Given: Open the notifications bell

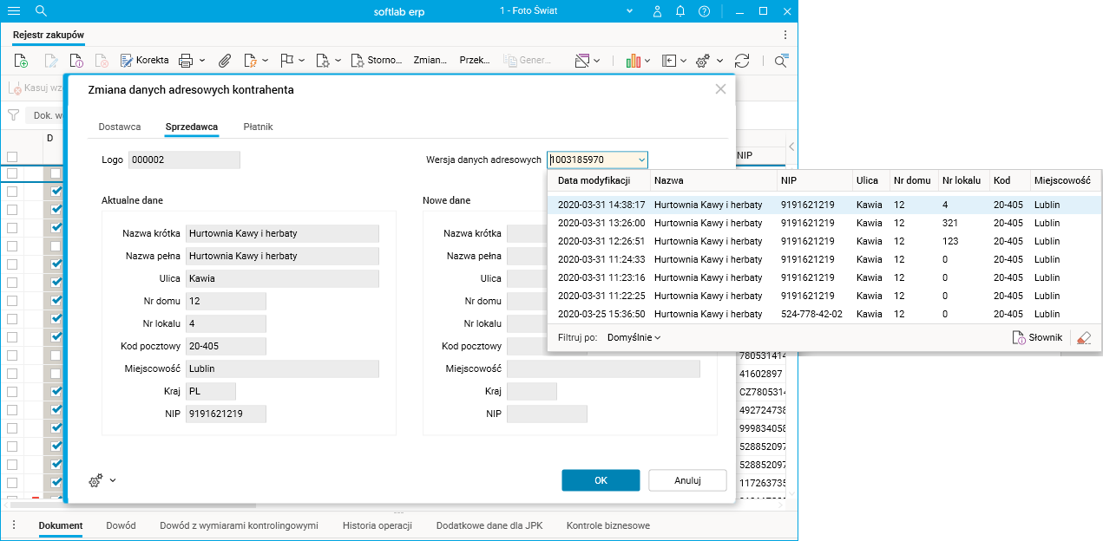Looking at the screenshot, I should click(x=680, y=11).
